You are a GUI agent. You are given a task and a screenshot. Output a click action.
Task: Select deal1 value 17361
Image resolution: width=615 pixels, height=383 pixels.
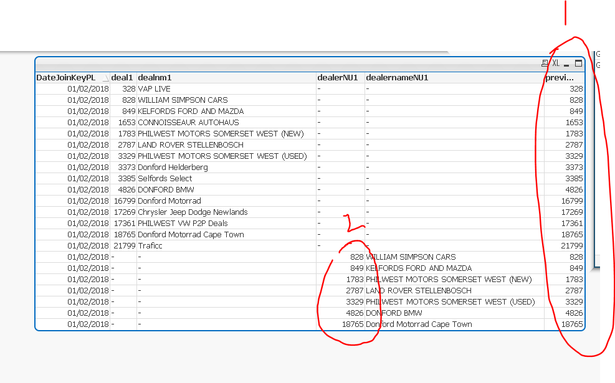coord(125,224)
